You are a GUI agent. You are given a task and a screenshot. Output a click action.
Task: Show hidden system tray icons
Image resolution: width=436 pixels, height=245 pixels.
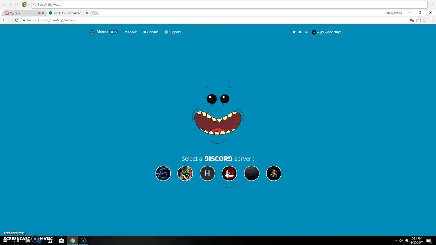click(395, 240)
